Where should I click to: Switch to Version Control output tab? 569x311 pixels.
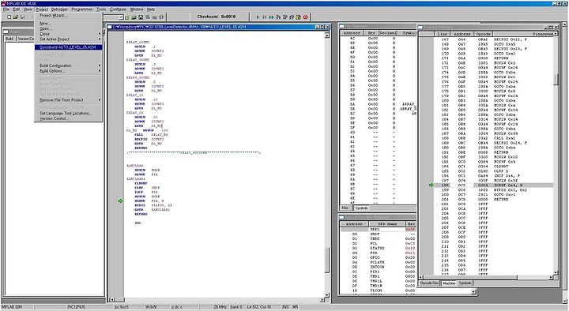pos(26,39)
